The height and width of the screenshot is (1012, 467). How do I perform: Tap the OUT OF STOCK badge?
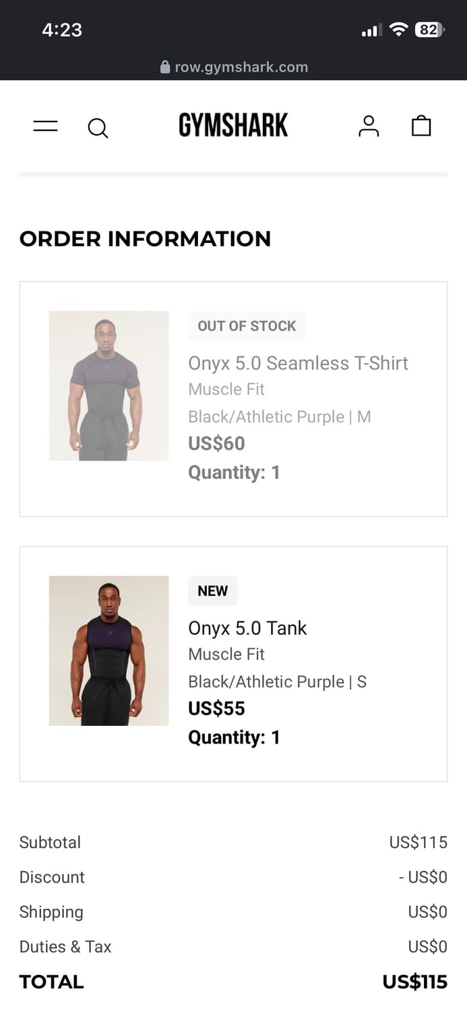tap(247, 326)
